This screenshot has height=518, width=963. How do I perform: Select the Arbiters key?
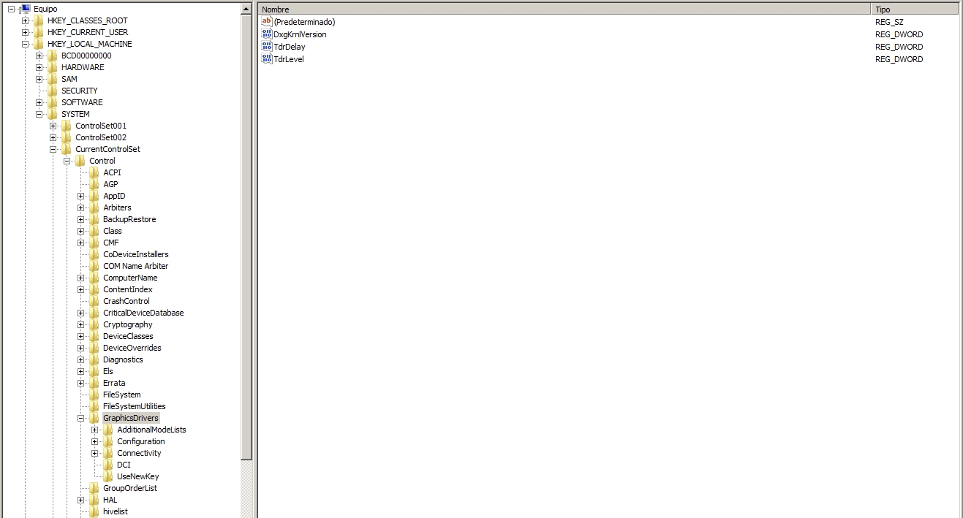point(117,207)
